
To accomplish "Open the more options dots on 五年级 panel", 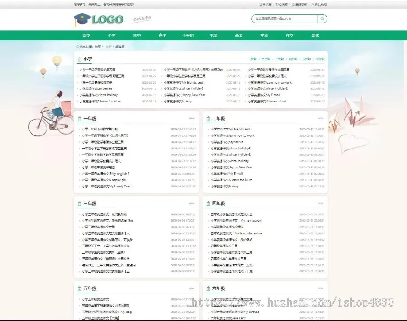I will coord(192,288).
